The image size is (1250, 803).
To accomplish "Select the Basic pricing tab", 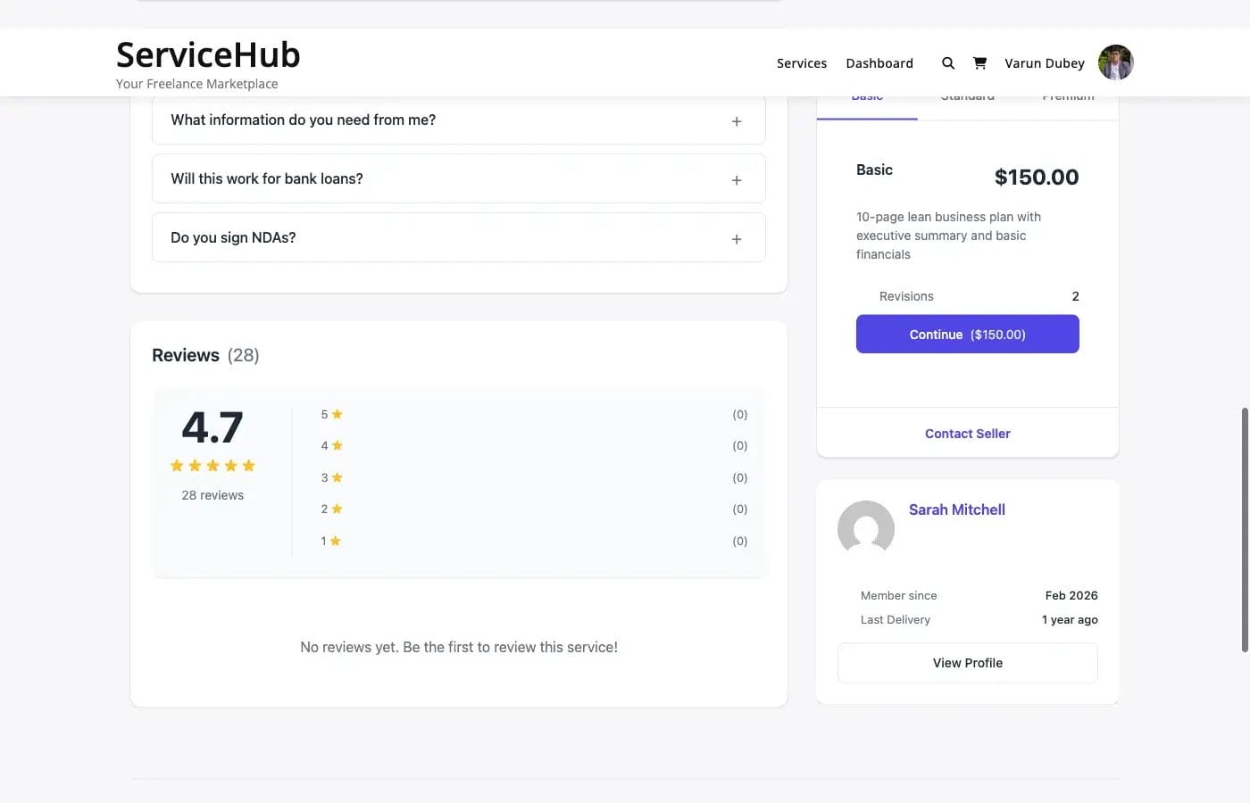I will [866, 95].
